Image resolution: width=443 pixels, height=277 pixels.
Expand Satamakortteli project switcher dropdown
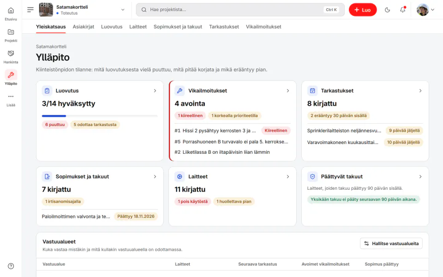pyautogui.click(x=123, y=10)
